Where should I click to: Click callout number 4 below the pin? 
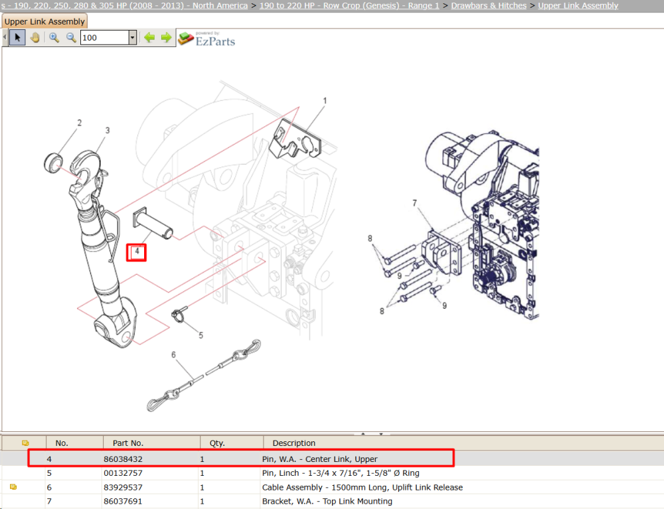[137, 252]
